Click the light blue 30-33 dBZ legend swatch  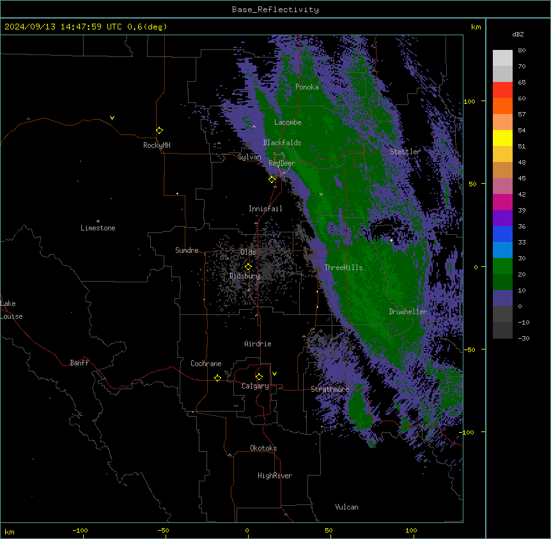click(502, 250)
